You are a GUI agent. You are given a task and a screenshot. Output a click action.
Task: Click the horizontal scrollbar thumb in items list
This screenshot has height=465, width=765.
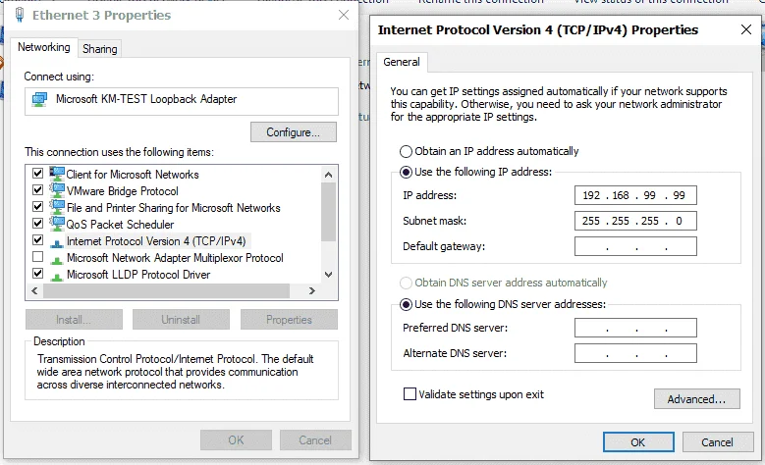pyautogui.click(x=166, y=291)
